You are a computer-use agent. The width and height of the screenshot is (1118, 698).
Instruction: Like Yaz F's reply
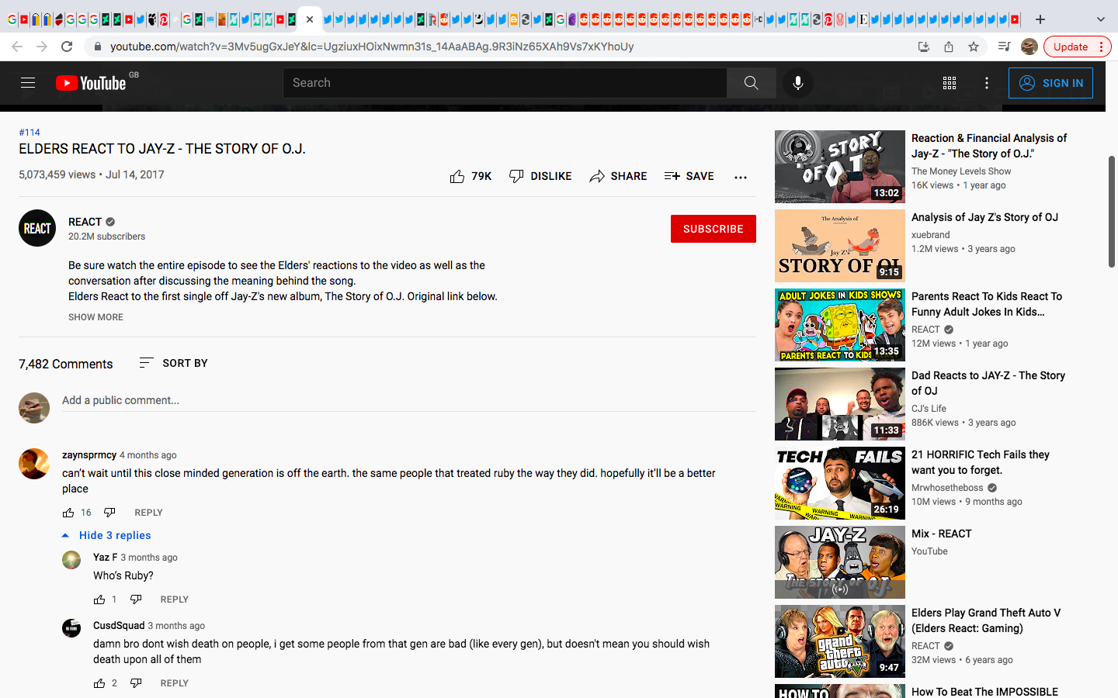[99, 600]
